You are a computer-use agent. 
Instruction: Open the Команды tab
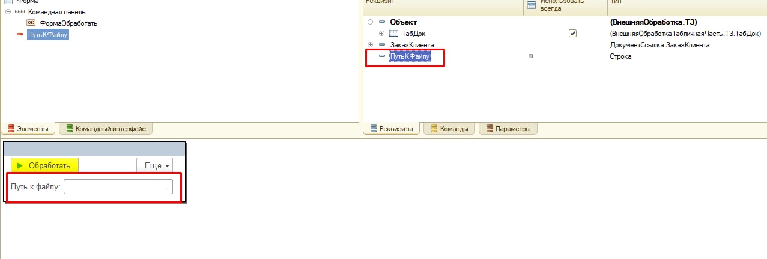[x=449, y=128]
